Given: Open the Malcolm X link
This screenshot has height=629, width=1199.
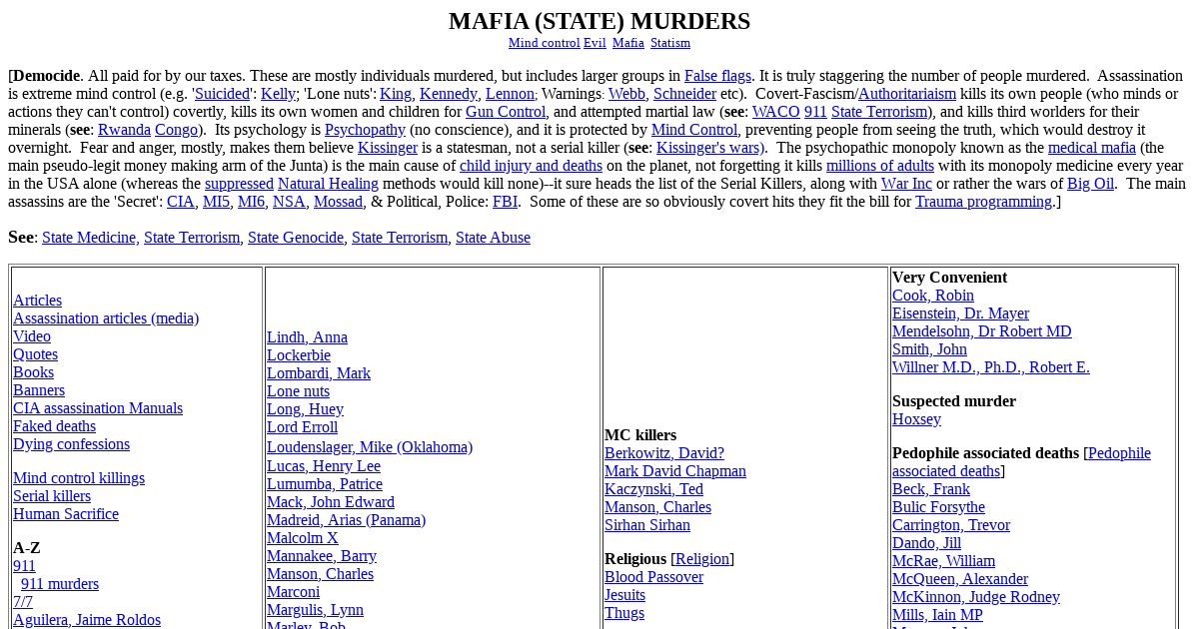Looking at the screenshot, I should point(303,538).
